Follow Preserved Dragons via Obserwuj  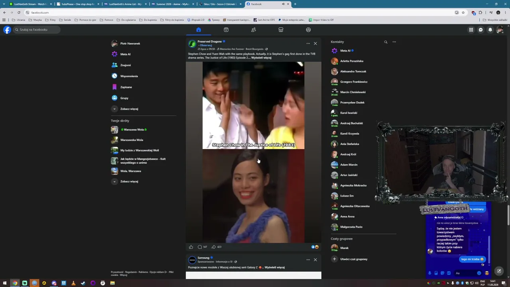(x=206, y=45)
